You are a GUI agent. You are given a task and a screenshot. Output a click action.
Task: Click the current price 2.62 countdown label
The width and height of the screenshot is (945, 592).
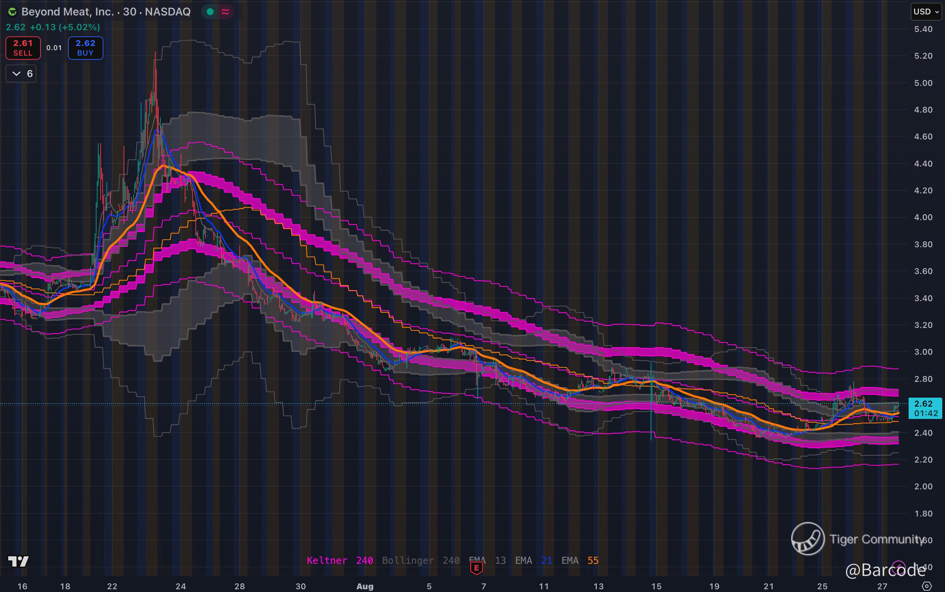tap(925, 408)
